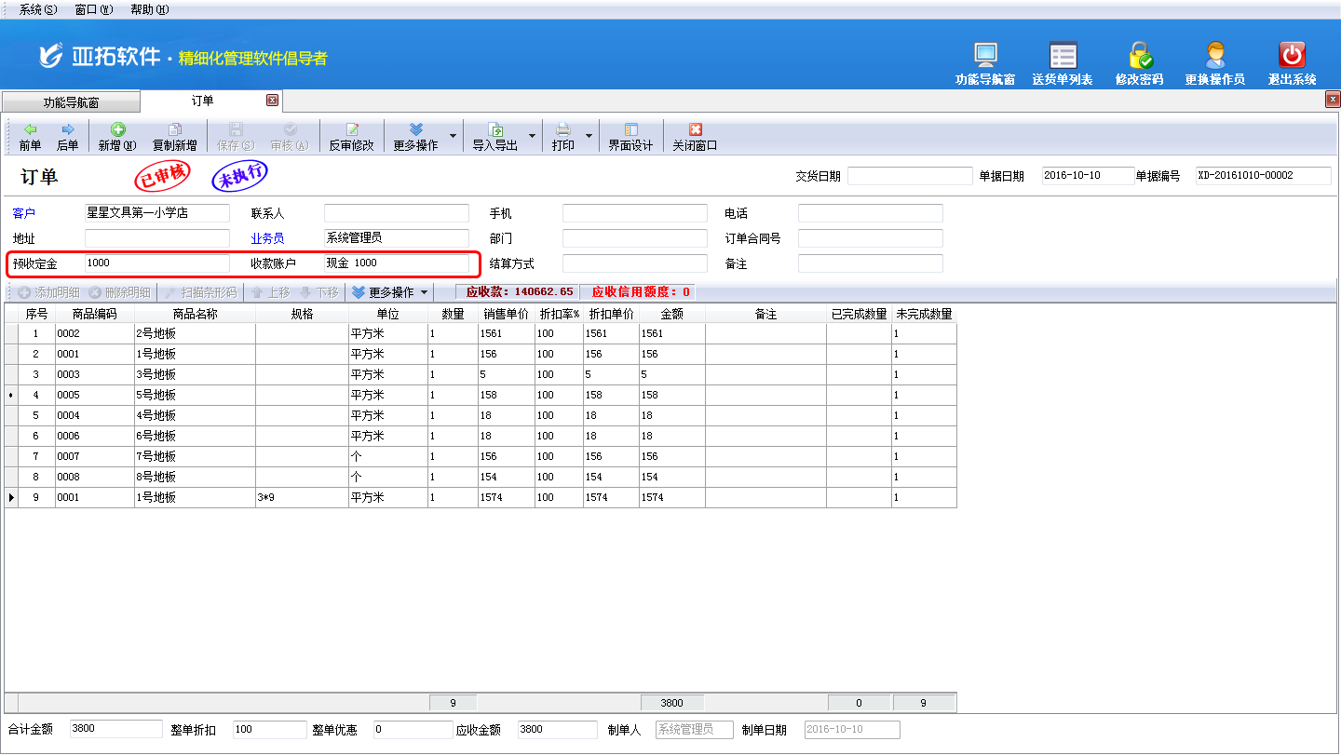Expand the 打印 print dropdown arrow
Viewport: 1341px width, 755px height.
pyautogui.click(x=589, y=136)
